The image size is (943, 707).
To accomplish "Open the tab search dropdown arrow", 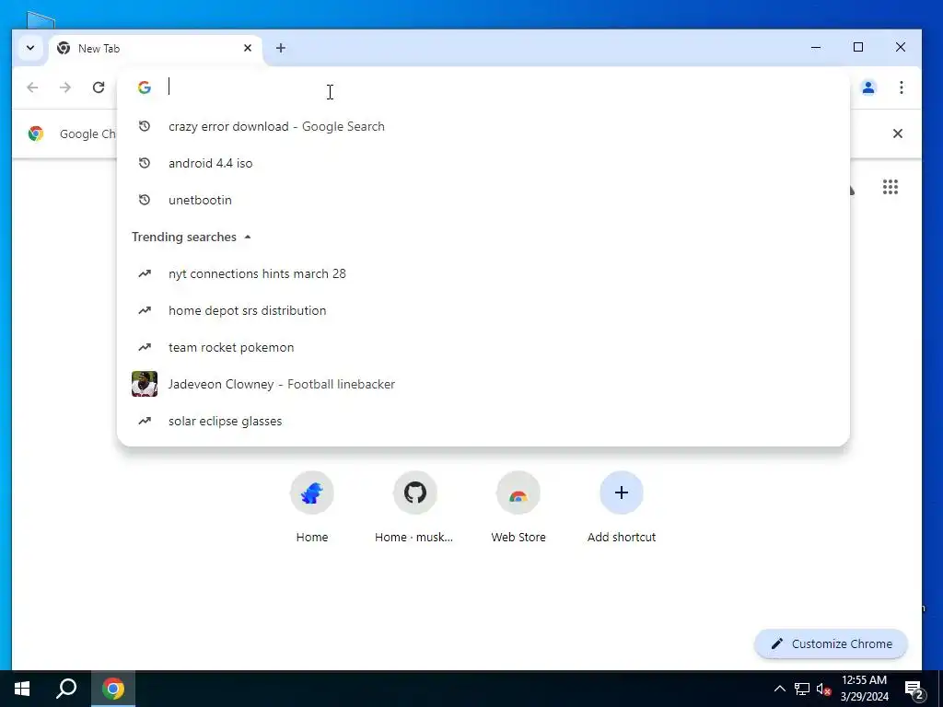I will pyautogui.click(x=30, y=48).
